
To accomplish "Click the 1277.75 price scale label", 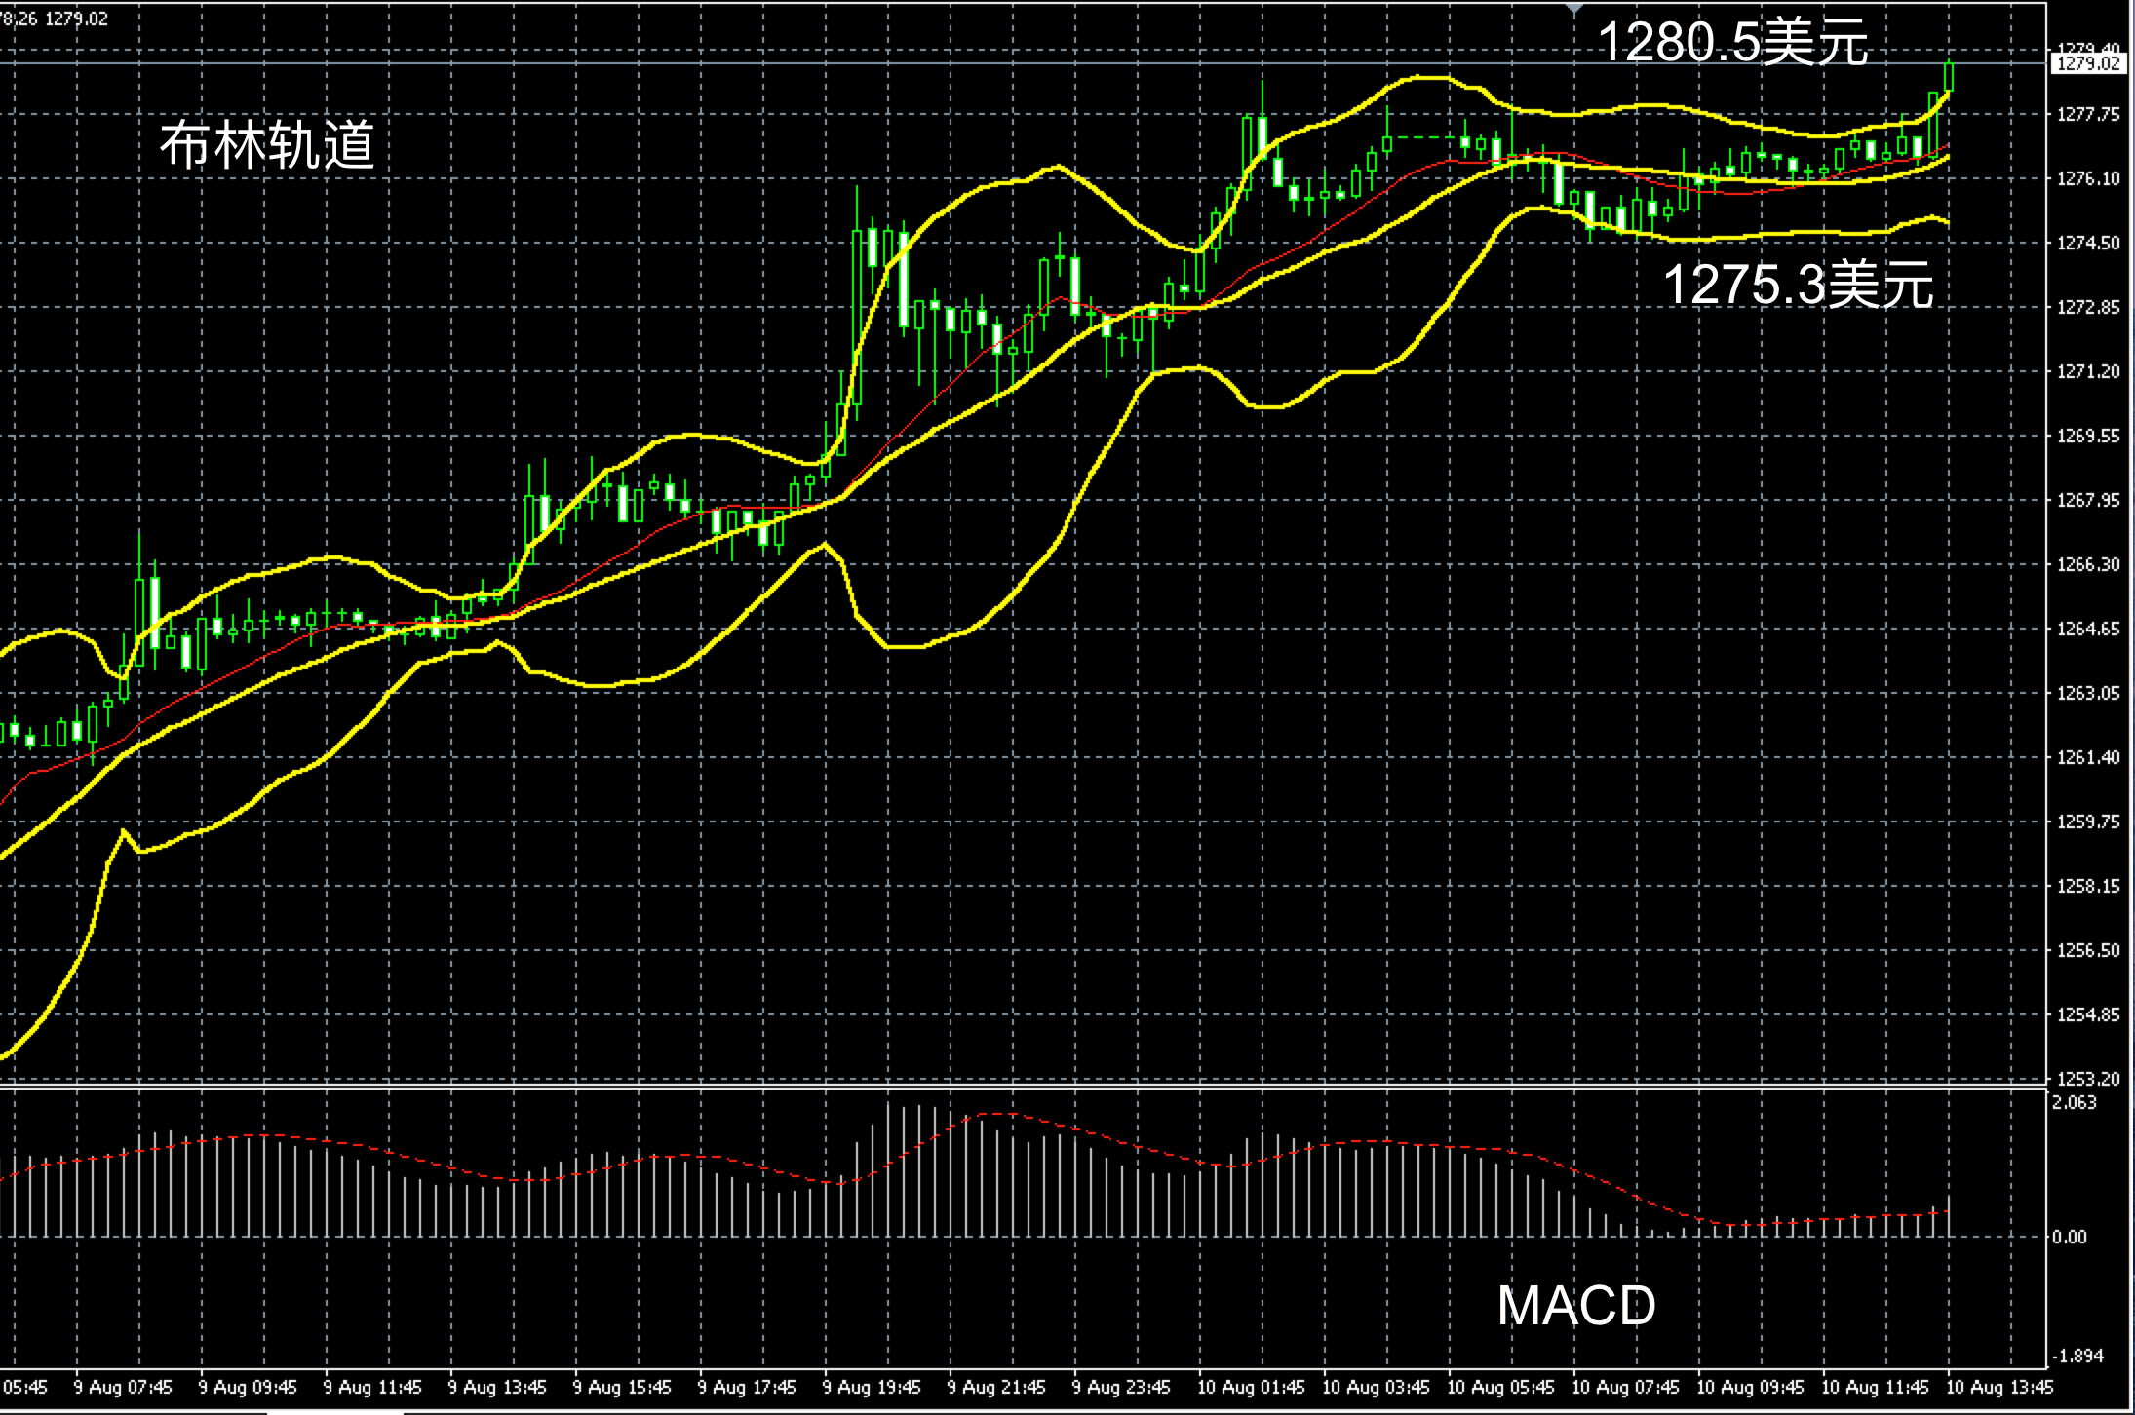I will point(2088,114).
